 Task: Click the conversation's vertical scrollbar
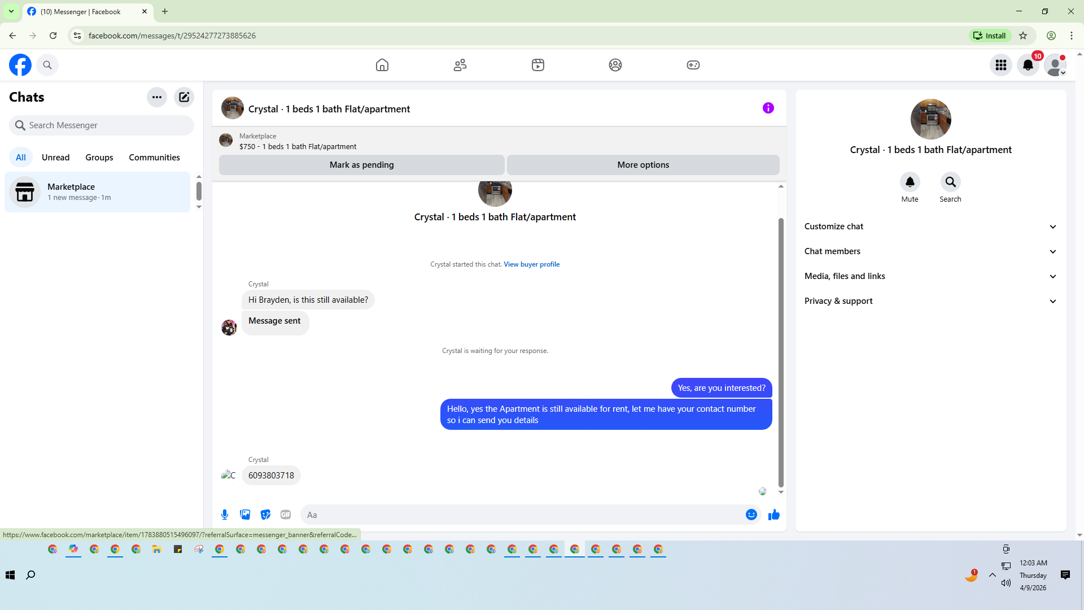point(781,350)
